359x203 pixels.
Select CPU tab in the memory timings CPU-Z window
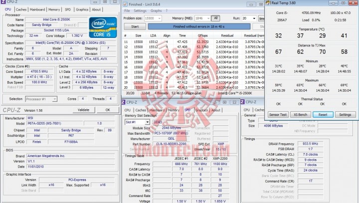click(x=247, y=110)
